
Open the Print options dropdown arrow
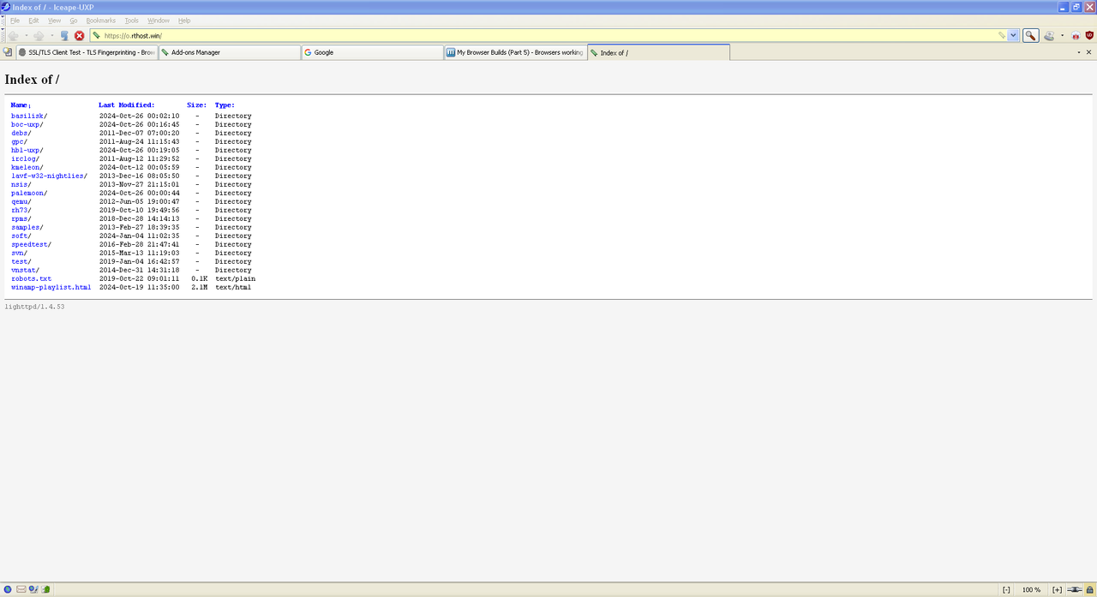1062,36
